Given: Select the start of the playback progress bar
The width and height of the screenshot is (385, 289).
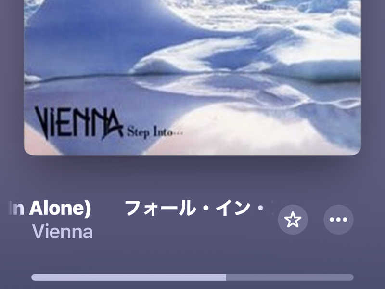Looking at the screenshot, I should pyautogui.click(x=33, y=277).
